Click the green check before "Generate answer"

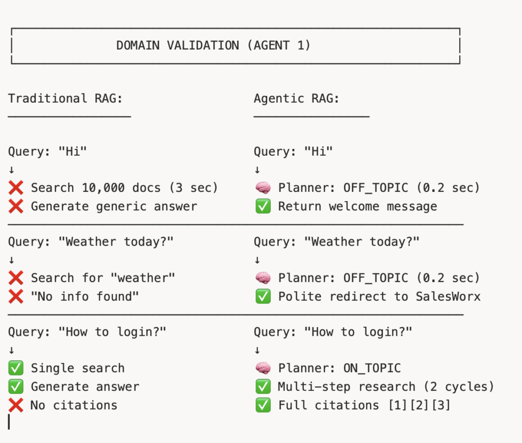(x=16, y=386)
